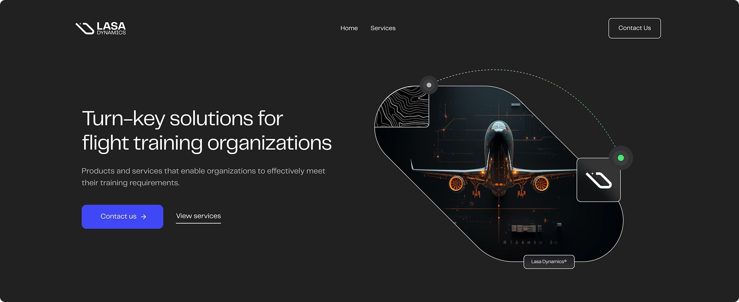This screenshot has height=302, width=739.
Task: Go to the Home page
Action: point(349,28)
